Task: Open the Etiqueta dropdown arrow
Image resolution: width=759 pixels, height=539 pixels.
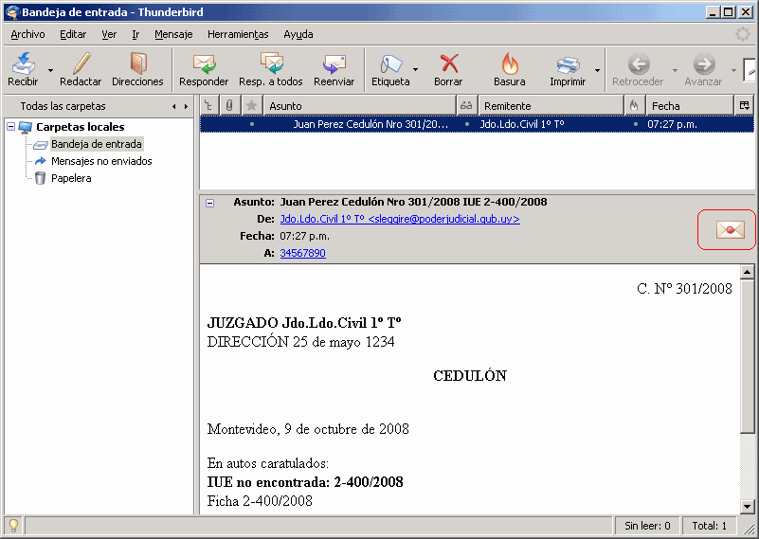Action: [415, 70]
